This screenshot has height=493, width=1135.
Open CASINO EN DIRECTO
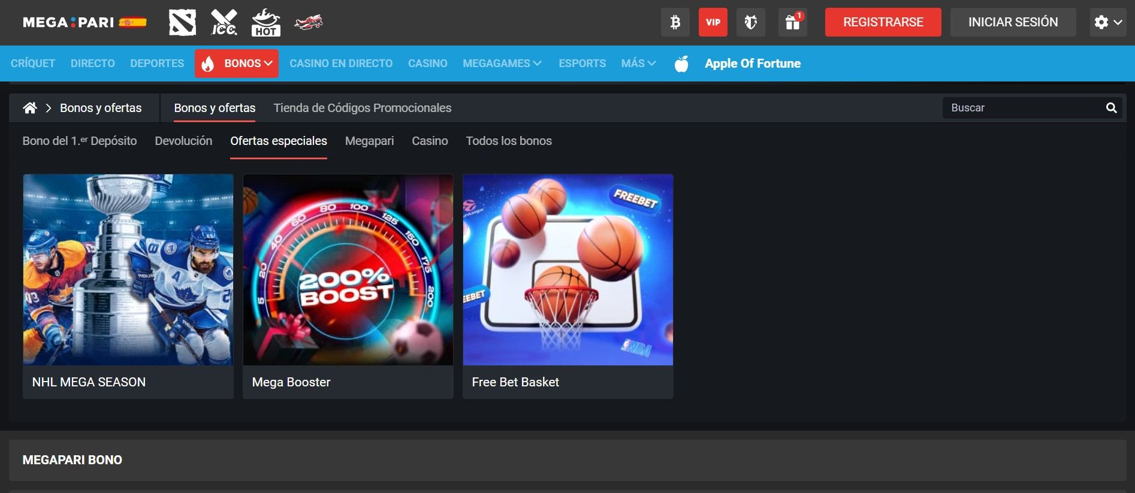point(341,63)
